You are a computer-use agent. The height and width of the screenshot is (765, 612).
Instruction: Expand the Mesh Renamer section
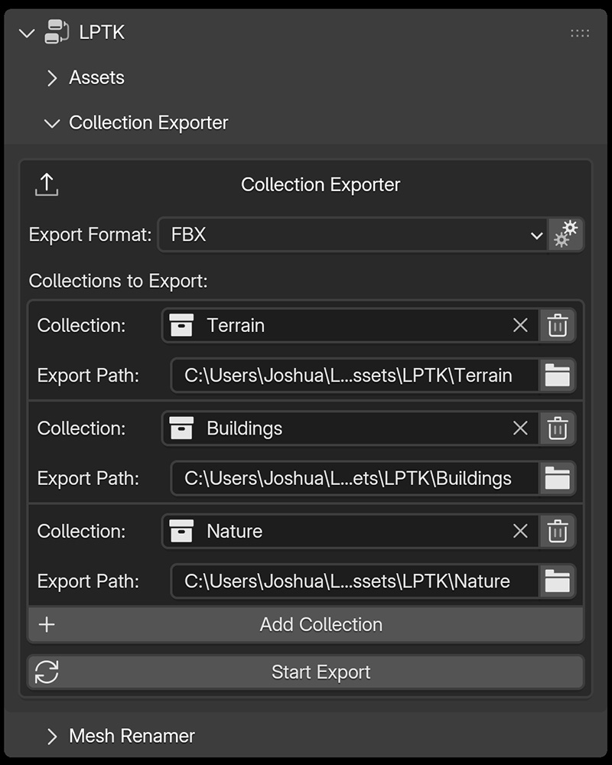51,735
